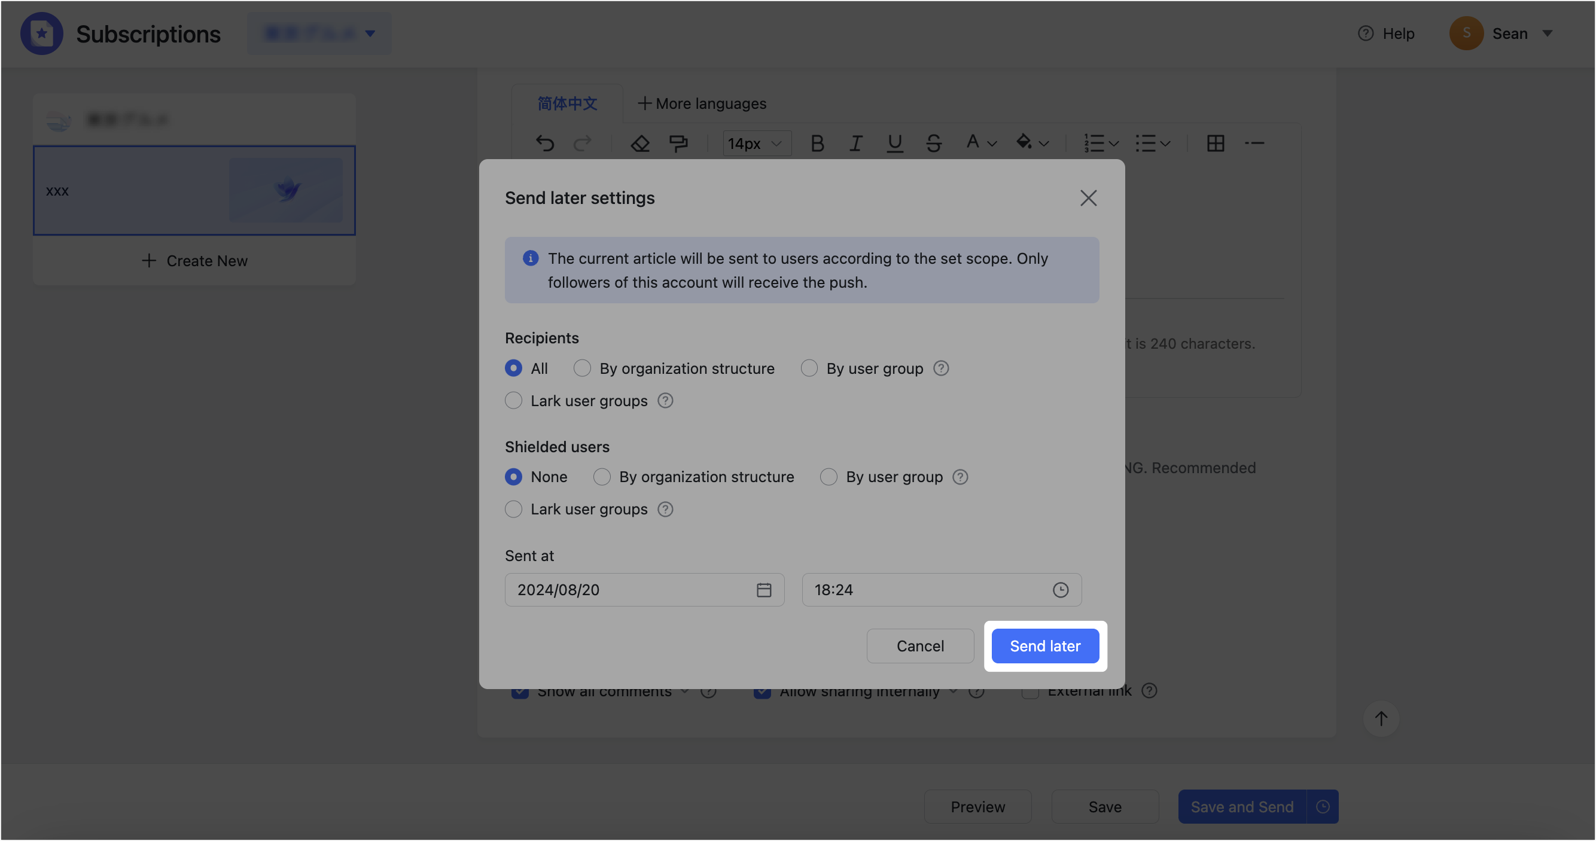Redo the last edit
This screenshot has width=1596, height=841.
pyautogui.click(x=583, y=143)
